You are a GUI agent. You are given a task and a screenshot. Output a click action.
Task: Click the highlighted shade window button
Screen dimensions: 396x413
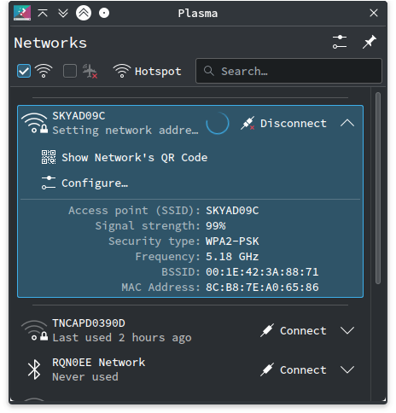[84, 13]
